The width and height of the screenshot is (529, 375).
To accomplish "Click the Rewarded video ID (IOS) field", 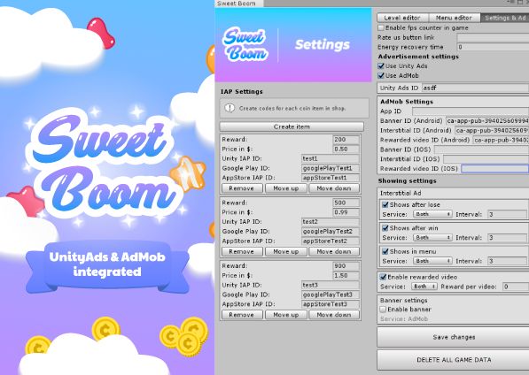I will pos(495,169).
